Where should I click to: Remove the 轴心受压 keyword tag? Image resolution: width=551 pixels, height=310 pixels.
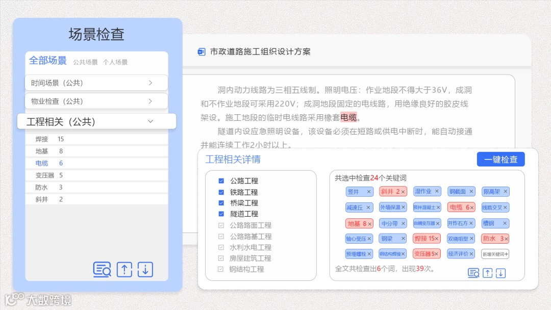click(369, 239)
